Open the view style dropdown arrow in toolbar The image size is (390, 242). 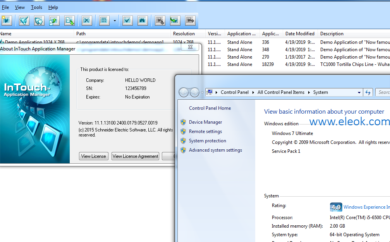coord(115,21)
